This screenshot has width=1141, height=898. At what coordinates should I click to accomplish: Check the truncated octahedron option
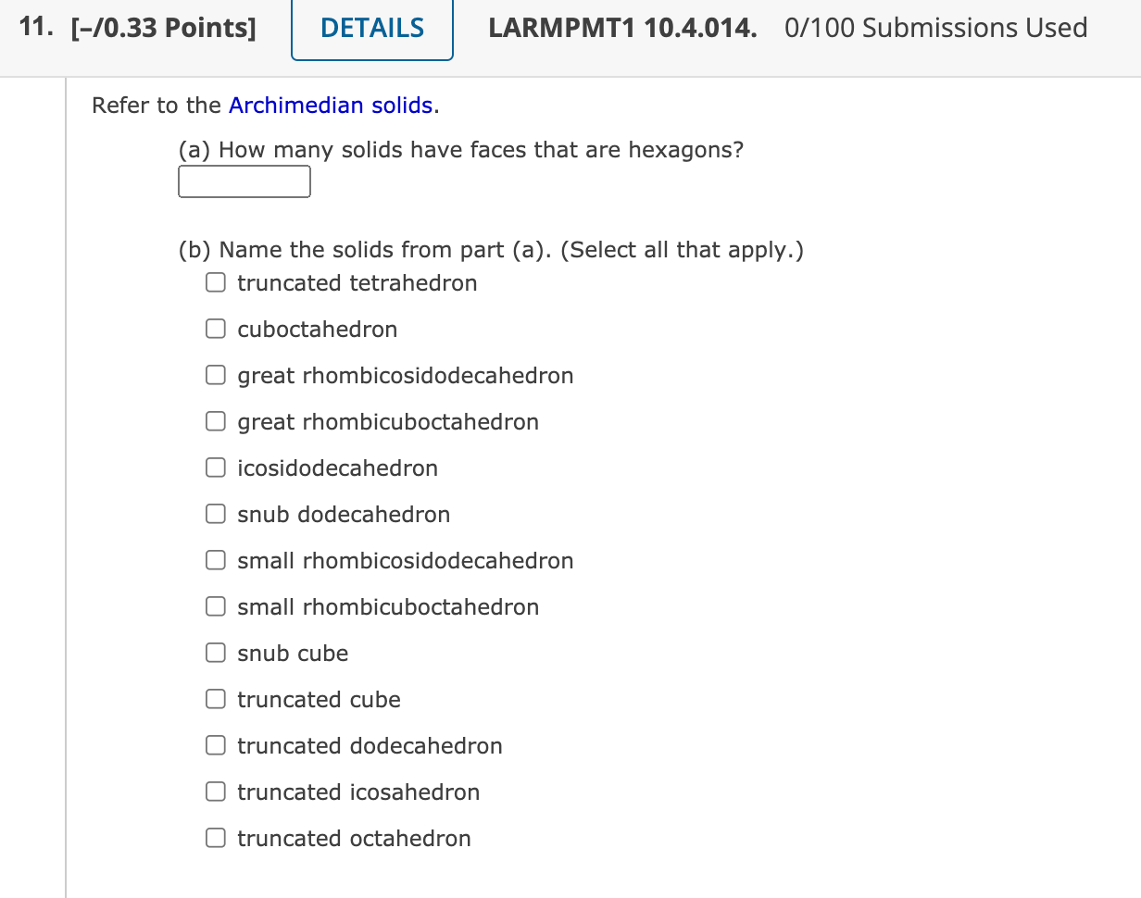(215, 838)
